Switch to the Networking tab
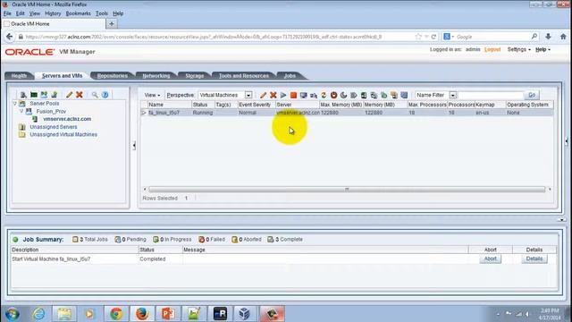The width and height of the screenshot is (572, 322). (x=156, y=76)
